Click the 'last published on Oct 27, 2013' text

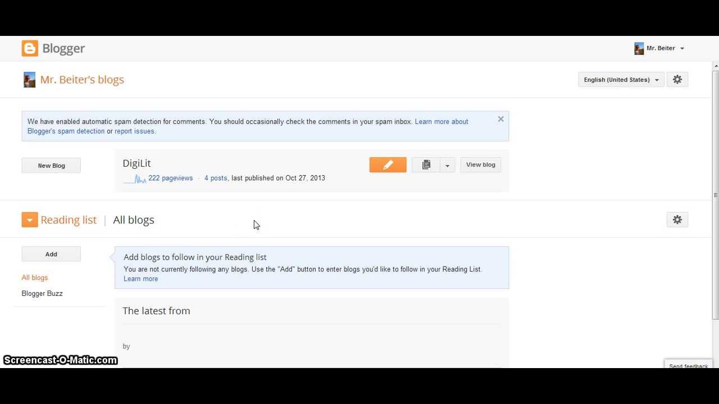tap(278, 178)
